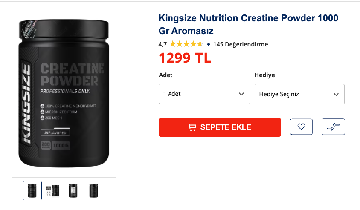The height and width of the screenshot is (210, 360).
Task: Click the 4,7 rating score
Action: click(x=163, y=44)
